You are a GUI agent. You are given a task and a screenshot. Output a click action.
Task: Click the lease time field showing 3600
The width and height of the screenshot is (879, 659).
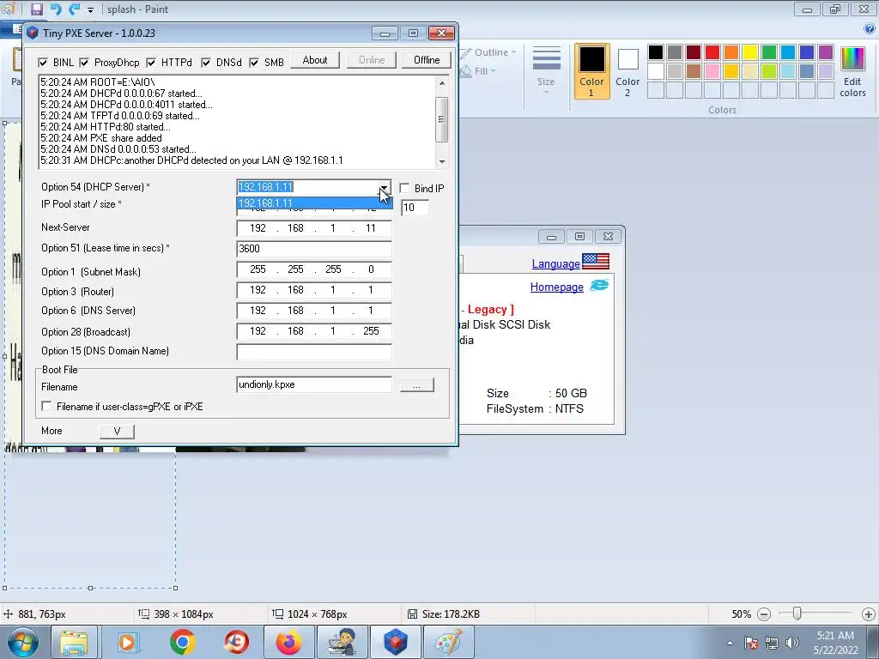[x=314, y=248]
